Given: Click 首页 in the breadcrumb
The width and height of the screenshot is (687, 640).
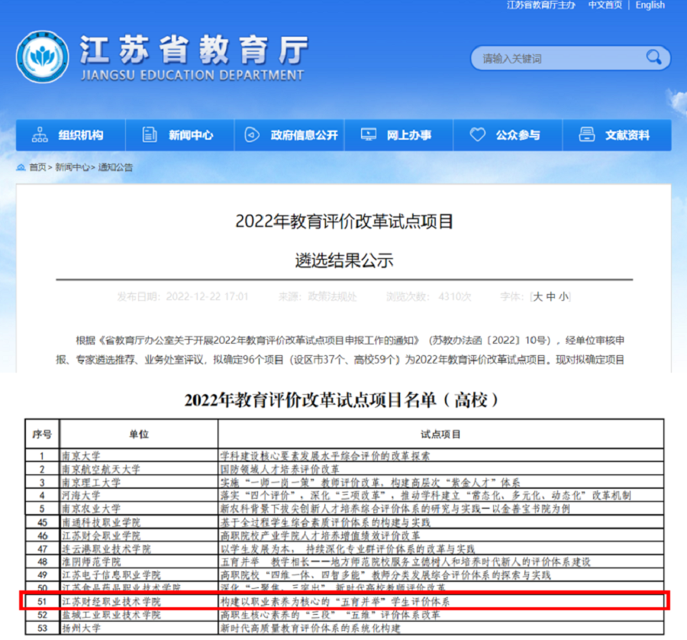Looking at the screenshot, I should click(37, 167).
